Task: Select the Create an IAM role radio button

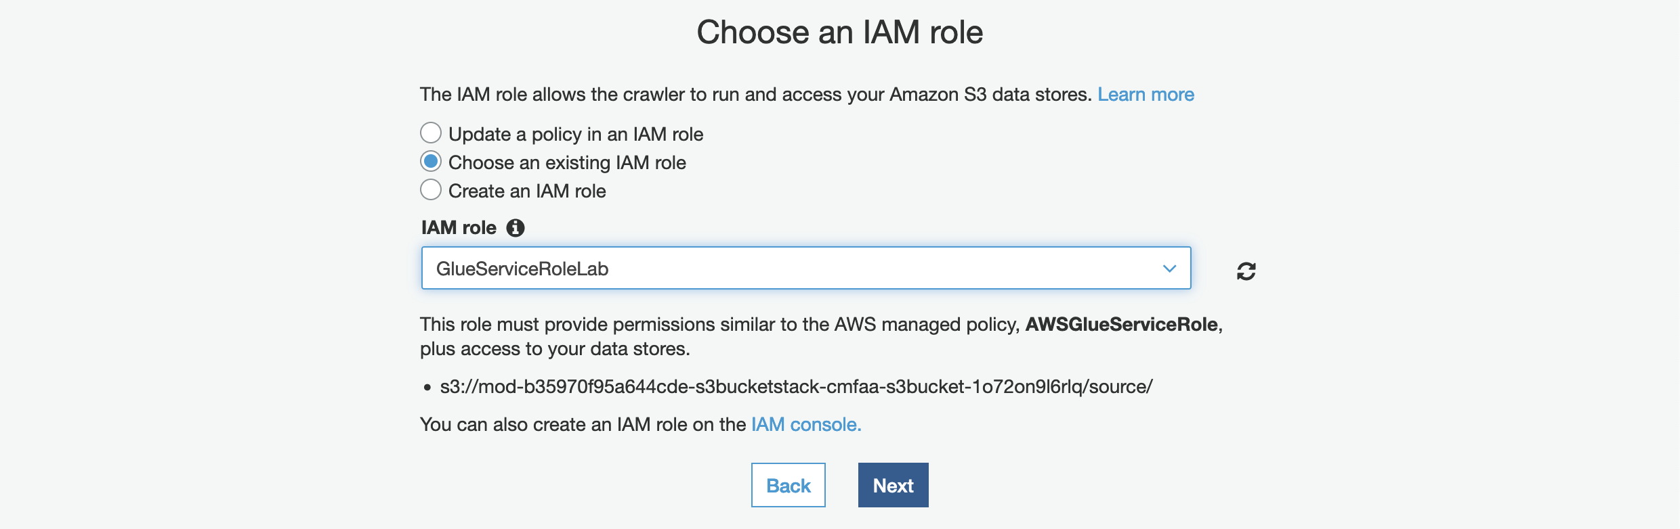Action: [x=431, y=190]
